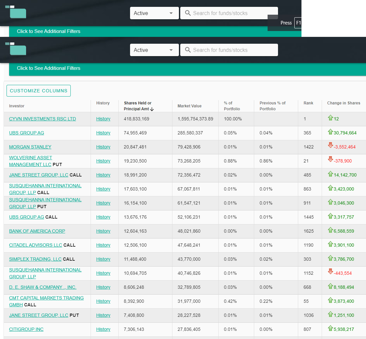
Task: Click green up arrow beside 3,046,300
Action: (330, 202)
